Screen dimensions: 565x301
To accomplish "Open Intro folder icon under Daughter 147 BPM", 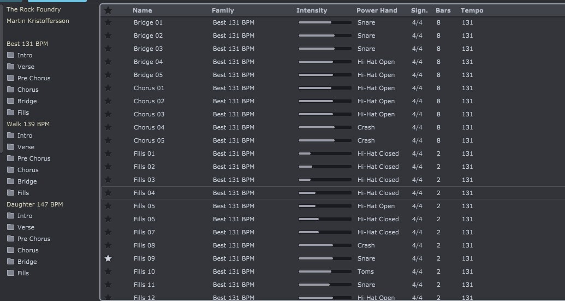I will (x=11, y=216).
